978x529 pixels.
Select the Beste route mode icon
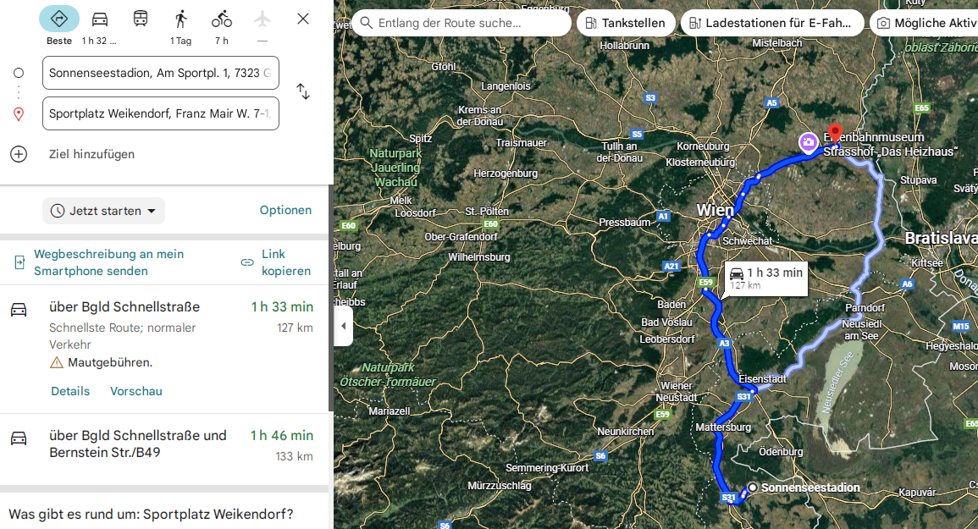coord(59,19)
